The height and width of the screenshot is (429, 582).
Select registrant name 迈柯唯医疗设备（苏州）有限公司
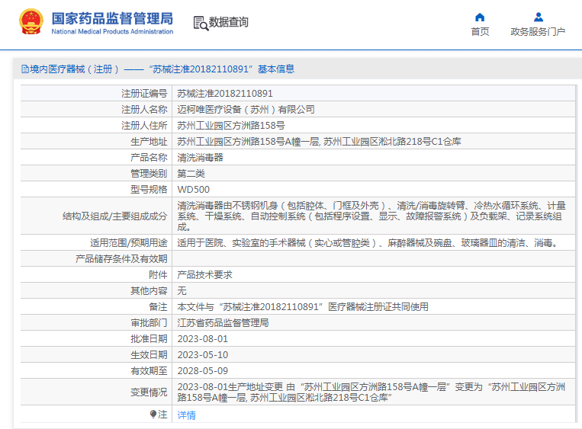[246, 110]
